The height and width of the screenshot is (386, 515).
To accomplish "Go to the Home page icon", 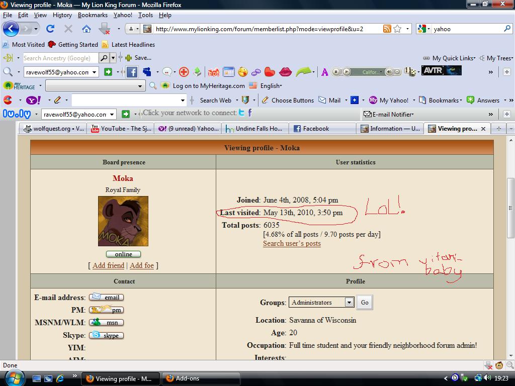I will (x=87, y=29).
